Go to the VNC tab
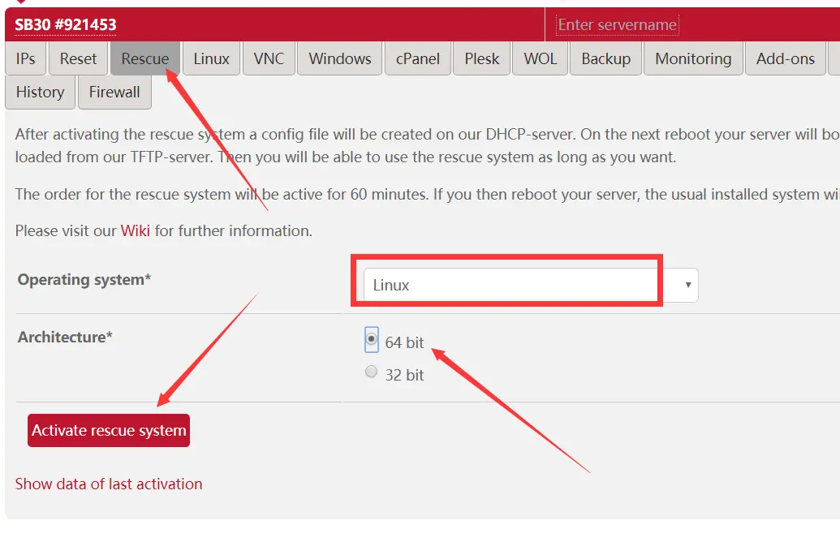The height and width of the screenshot is (542, 840). click(x=269, y=59)
